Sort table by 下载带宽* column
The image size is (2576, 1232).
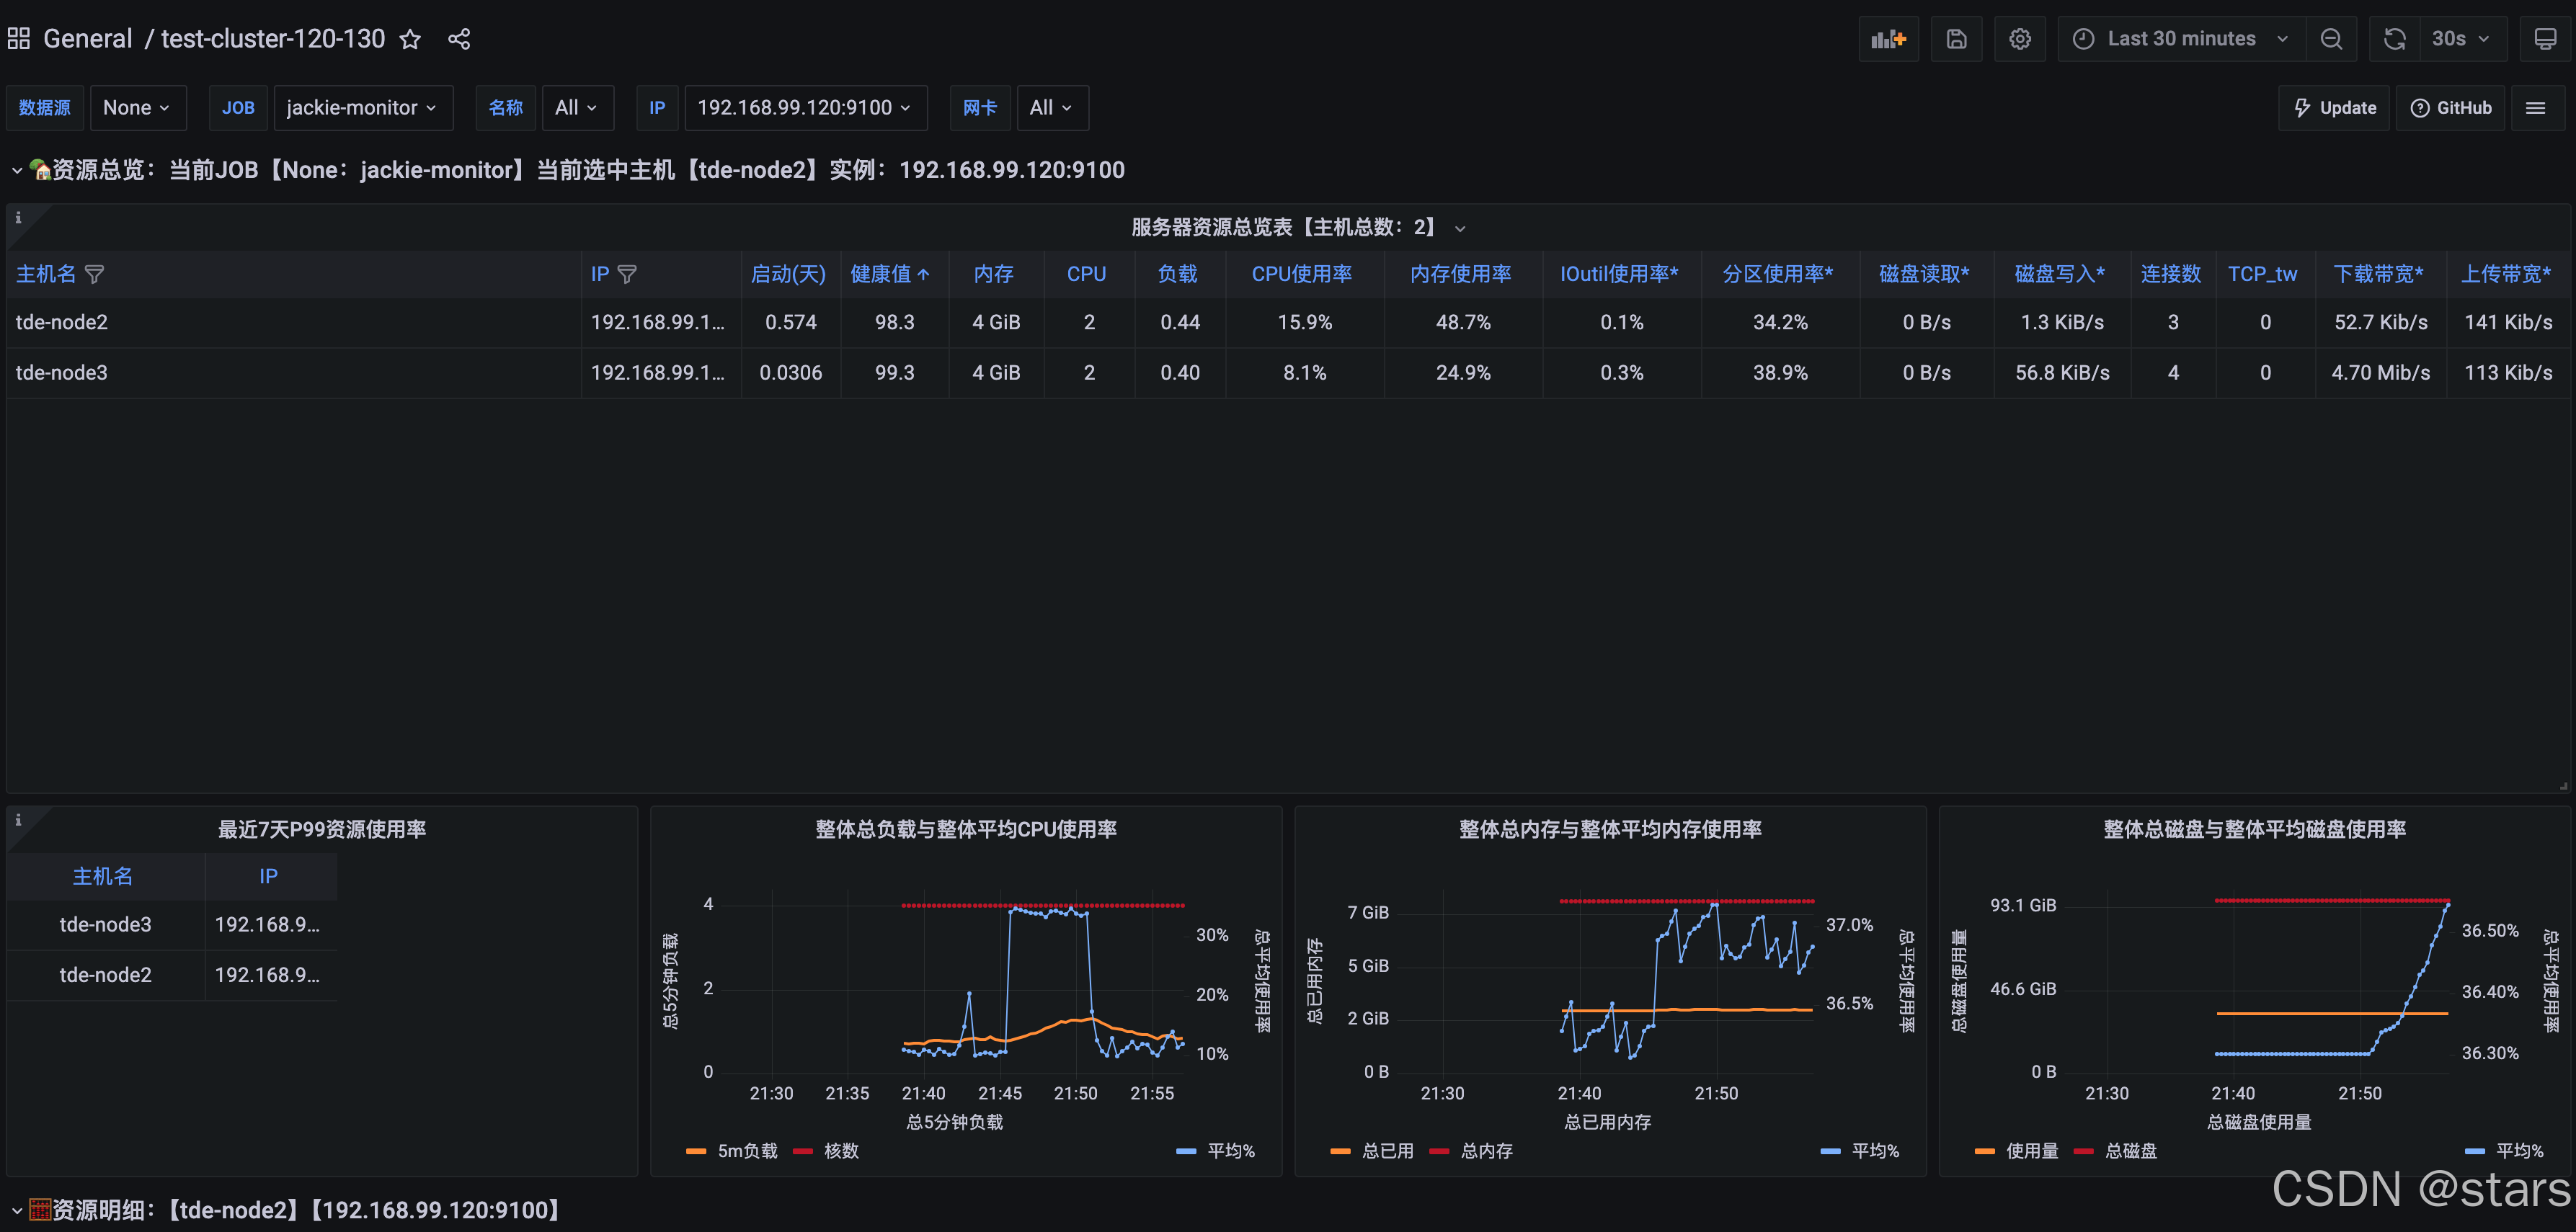(2378, 274)
